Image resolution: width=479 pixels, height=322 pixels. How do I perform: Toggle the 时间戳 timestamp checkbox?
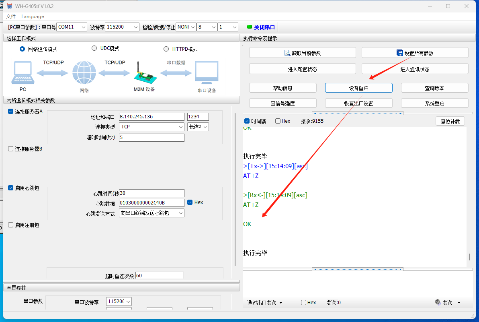coord(247,121)
